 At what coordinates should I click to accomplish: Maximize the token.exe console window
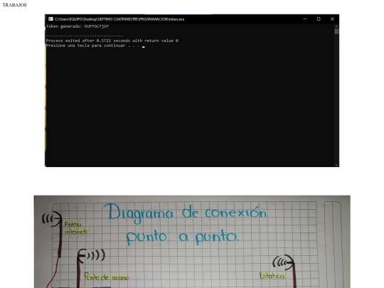click(x=319, y=19)
